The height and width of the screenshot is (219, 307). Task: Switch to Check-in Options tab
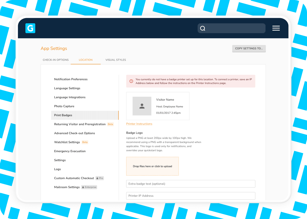56,60
